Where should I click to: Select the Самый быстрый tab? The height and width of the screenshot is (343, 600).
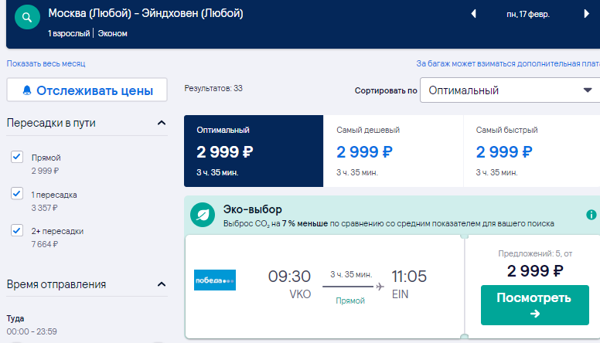[532, 151]
